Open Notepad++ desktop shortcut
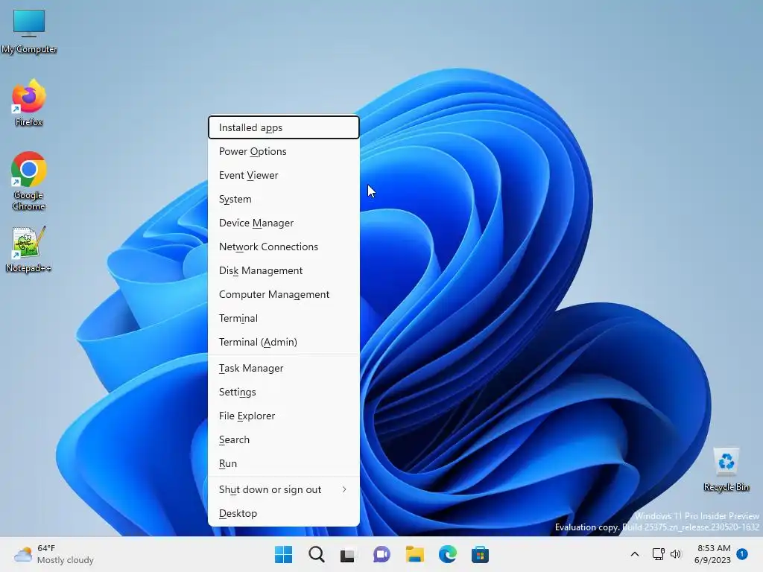Screen dimensions: 763x572 28,249
